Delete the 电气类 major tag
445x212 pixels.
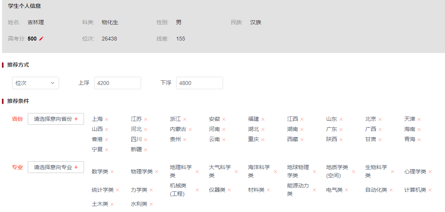pyautogui.click(x=347, y=190)
